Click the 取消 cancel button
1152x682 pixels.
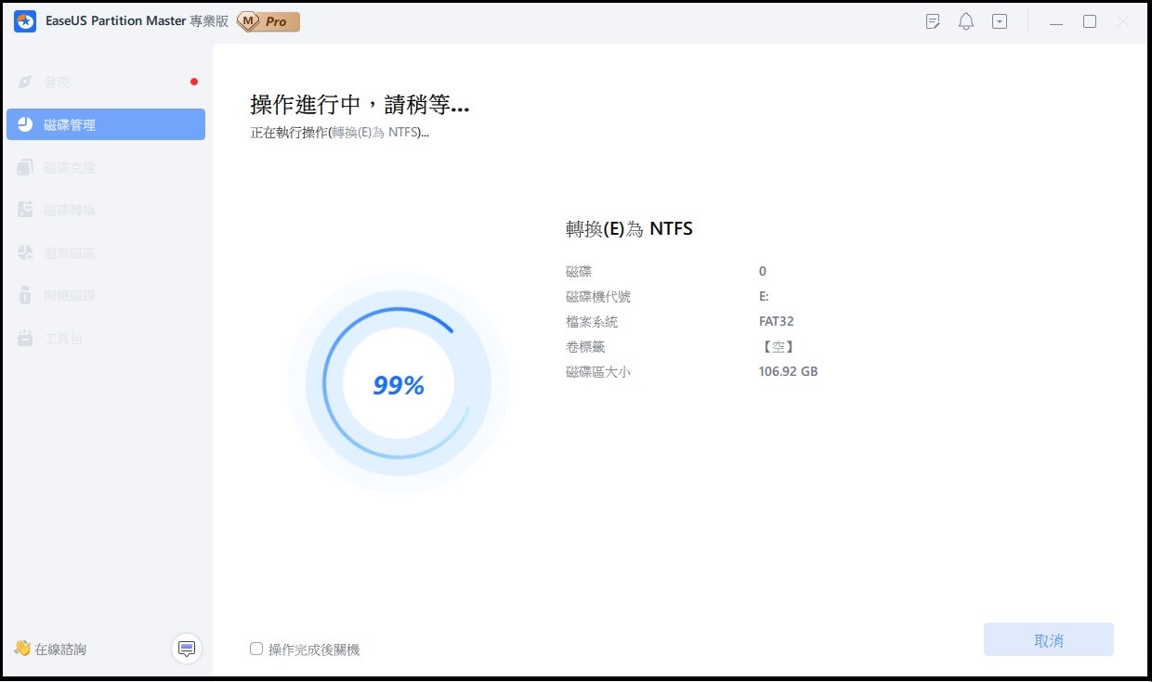tap(1048, 640)
